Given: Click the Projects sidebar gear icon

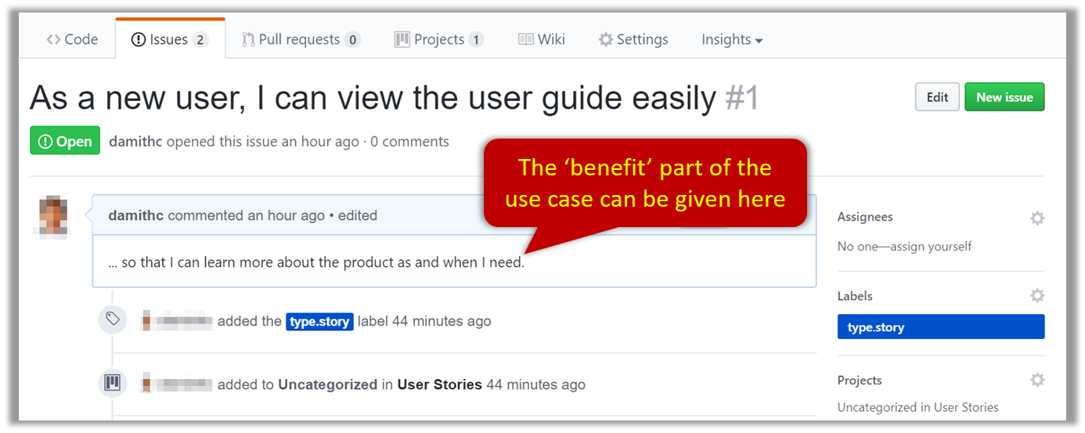Looking at the screenshot, I should click(x=1036, y=381).
